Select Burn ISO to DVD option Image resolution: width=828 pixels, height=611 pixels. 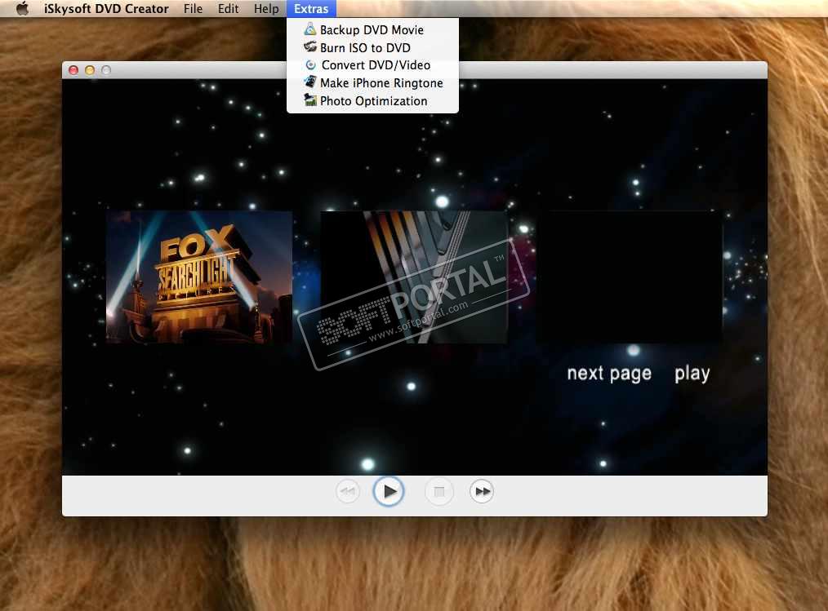tap(372, 47)
